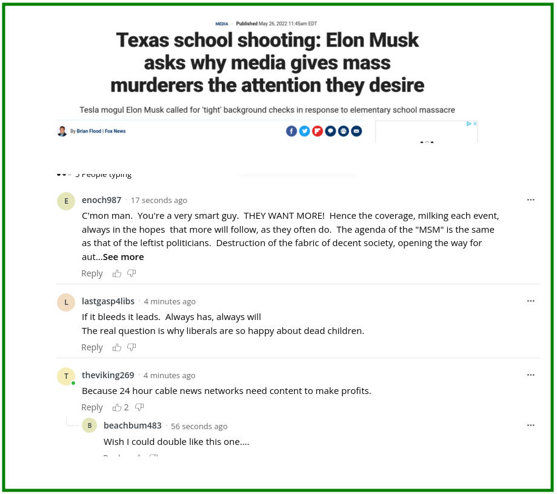Open options menu for beachbum483's reply

pos(531,426)
